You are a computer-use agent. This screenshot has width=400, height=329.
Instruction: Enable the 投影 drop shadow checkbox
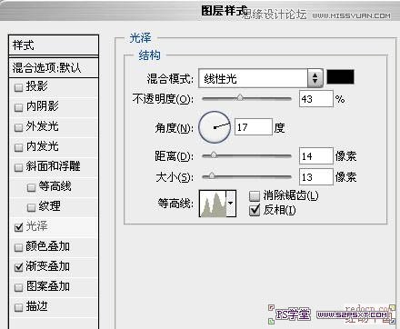[18, 87]
